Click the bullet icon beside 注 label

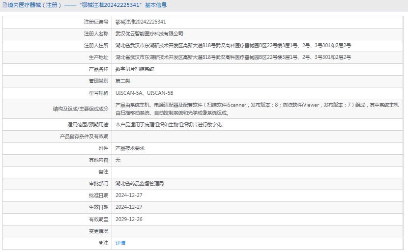pyautogui.click(x=100, y=243)
